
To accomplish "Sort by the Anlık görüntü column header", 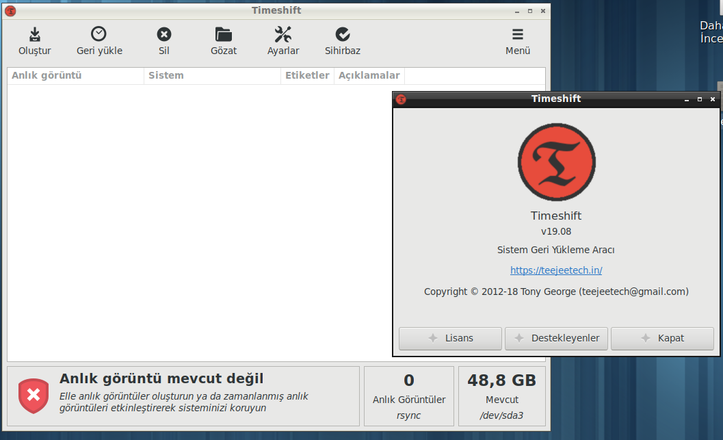I will [x=76, y=76].
